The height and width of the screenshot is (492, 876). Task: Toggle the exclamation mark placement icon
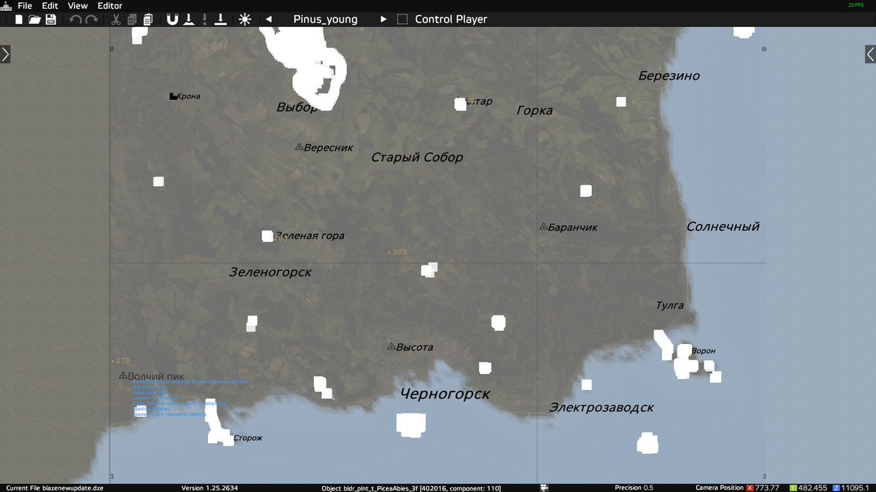[x=204, y=19]
